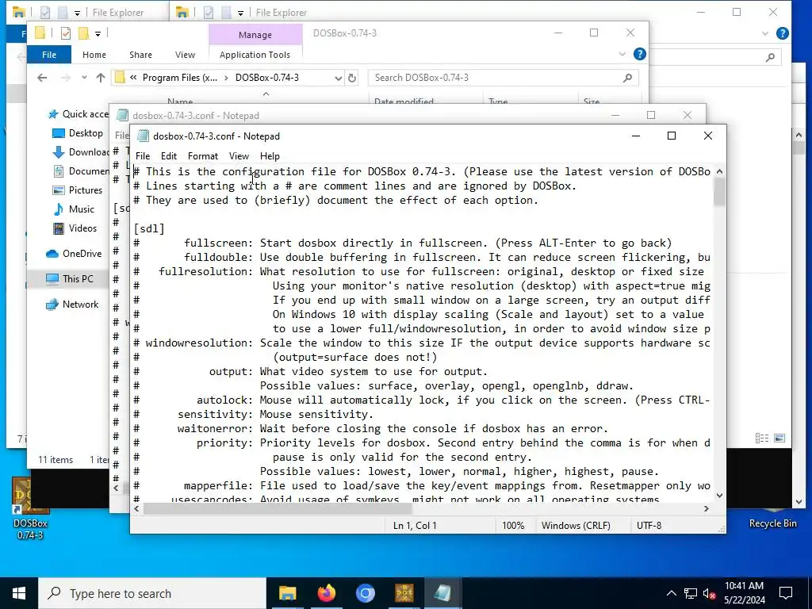This screenshot has width=812, height=609.
Task: Open Downloads in navigation pane
Action: point(81,151)
